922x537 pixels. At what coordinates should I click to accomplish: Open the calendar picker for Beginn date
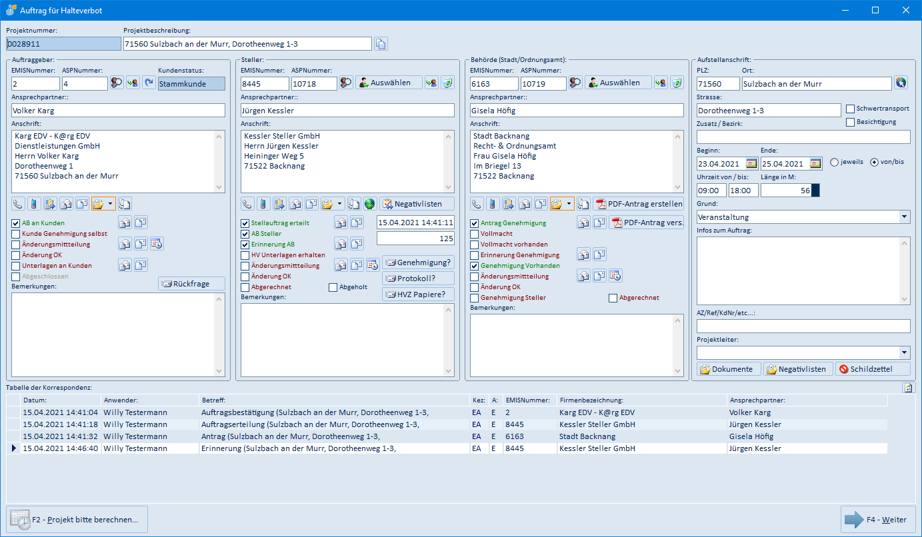(x=751, y=163)
